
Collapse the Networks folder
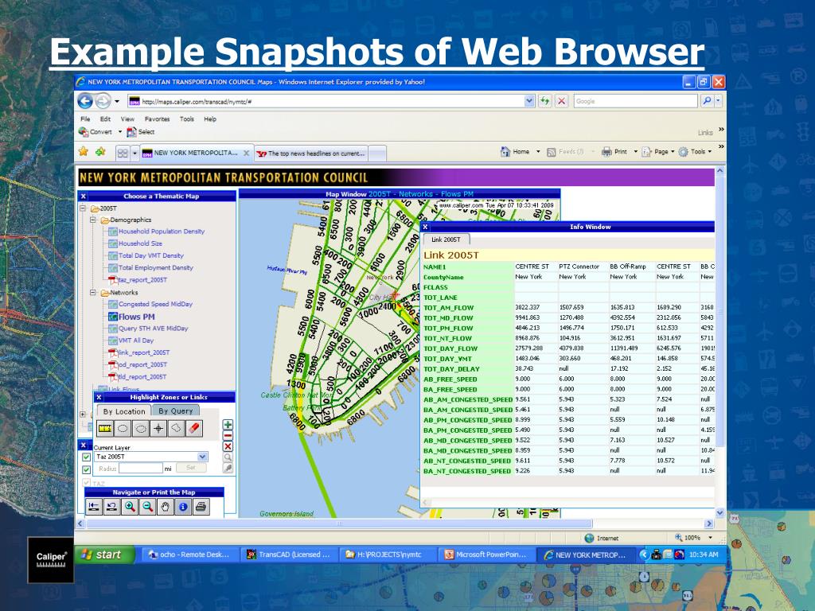[93, 293]
